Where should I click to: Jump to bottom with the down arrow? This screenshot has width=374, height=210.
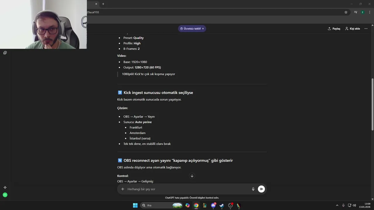[192, 176]
